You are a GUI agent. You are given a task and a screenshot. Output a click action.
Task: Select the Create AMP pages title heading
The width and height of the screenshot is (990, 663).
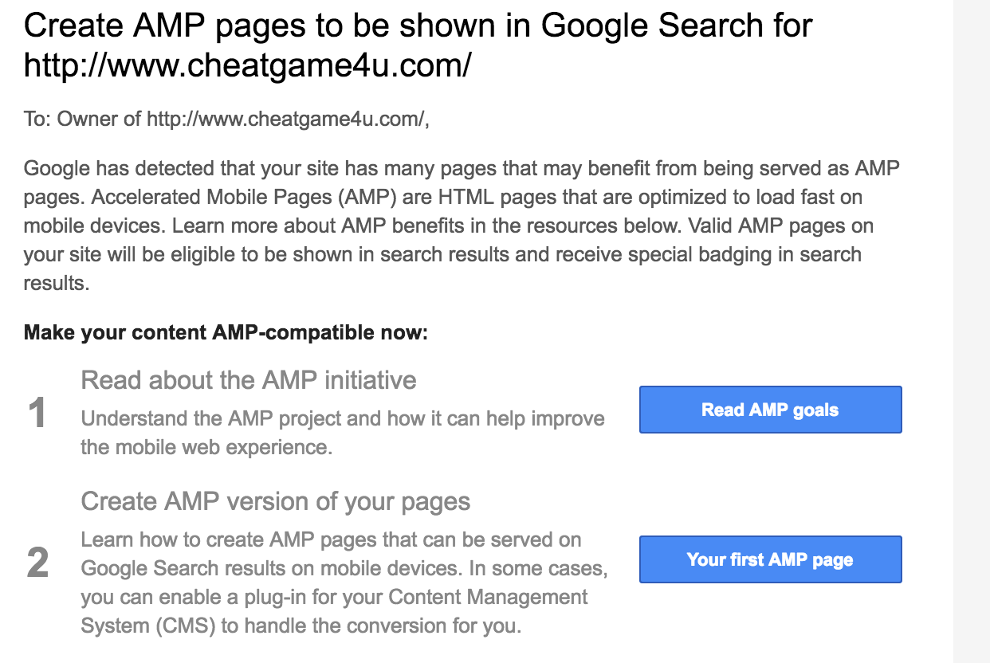coord(418,46)
